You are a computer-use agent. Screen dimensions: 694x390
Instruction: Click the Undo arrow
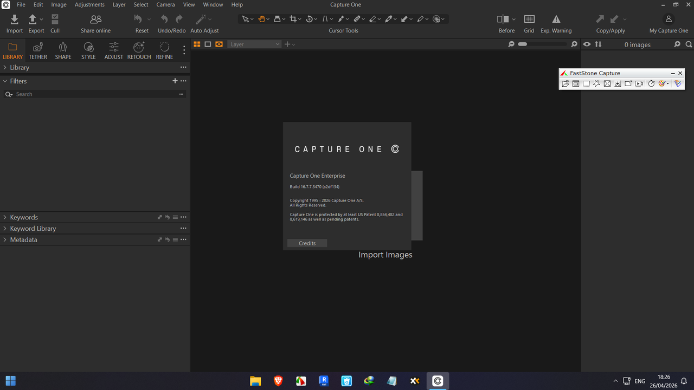164,19
